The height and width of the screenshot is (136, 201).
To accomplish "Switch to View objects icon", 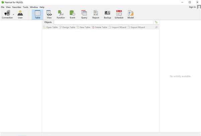I will 49,14.
